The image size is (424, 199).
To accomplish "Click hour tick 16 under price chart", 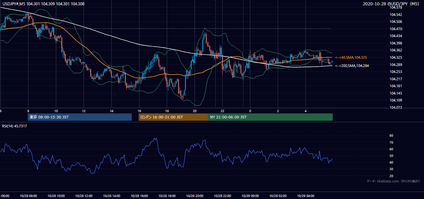I will [x=139, y=111].
